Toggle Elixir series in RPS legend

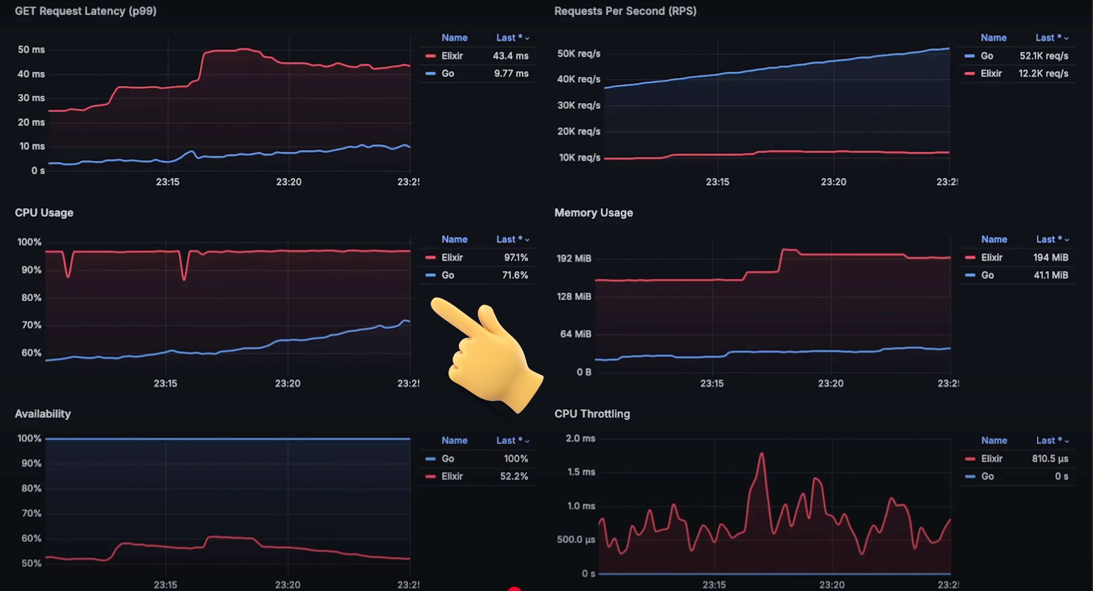991,74
